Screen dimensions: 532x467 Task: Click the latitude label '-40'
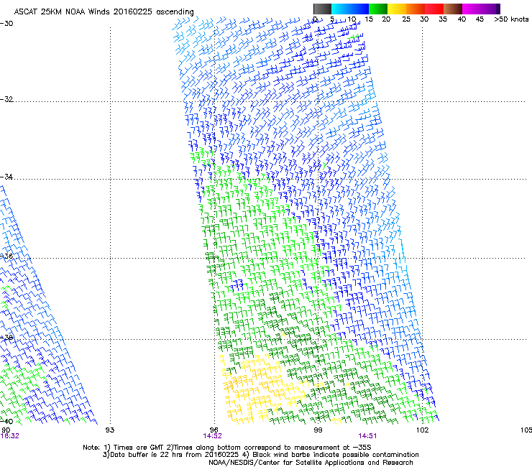click(6, 422)
